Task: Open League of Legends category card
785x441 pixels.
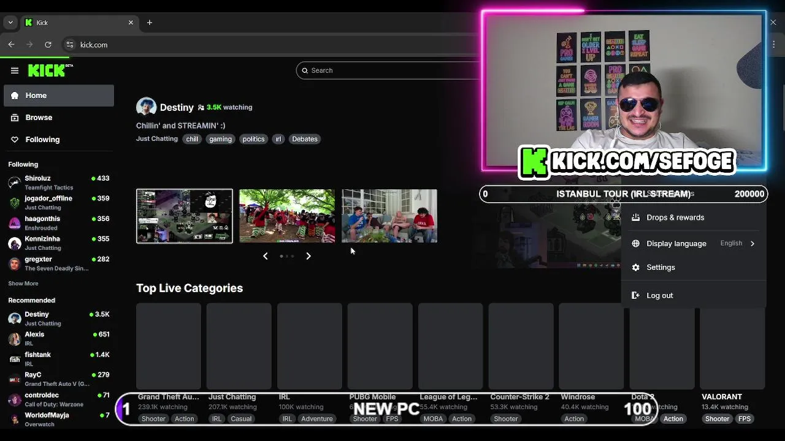Action: click(450, 346)
